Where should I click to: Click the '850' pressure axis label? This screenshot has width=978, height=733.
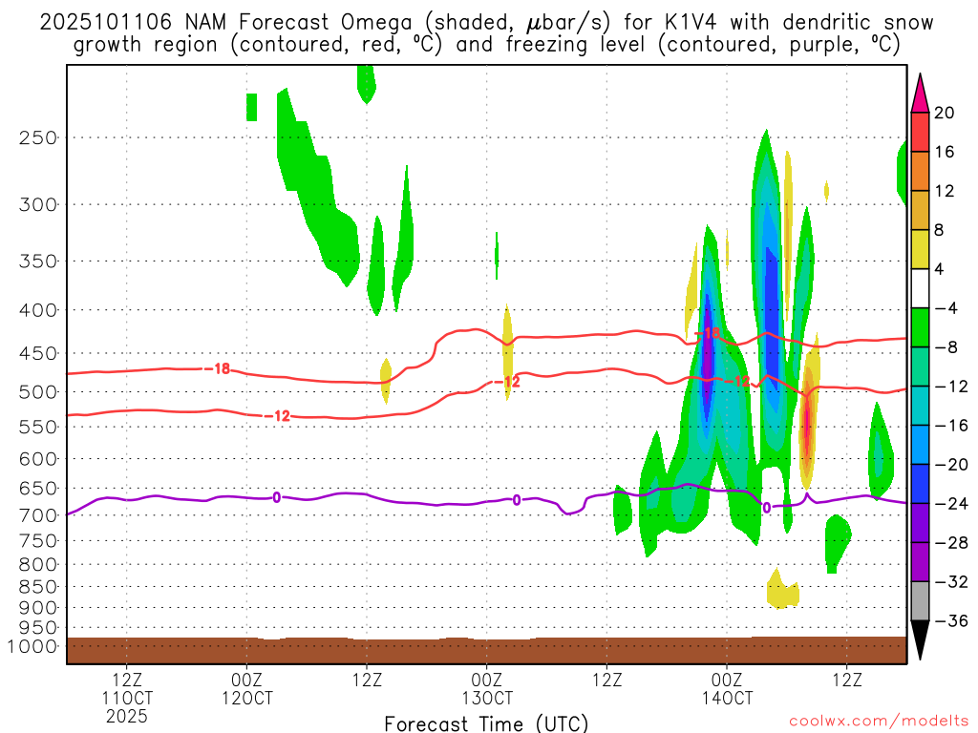(x=38, y=587)
